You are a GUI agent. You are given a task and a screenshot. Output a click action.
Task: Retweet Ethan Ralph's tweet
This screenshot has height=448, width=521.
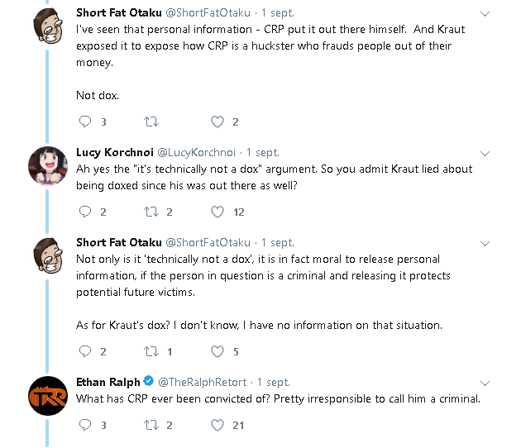(151, 425)
